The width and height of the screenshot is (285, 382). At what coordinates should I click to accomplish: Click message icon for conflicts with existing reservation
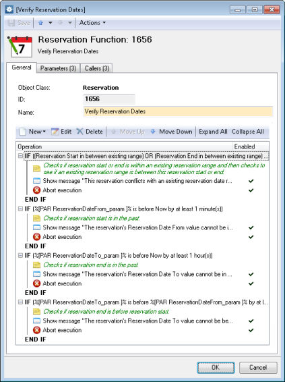pos(36,181)
